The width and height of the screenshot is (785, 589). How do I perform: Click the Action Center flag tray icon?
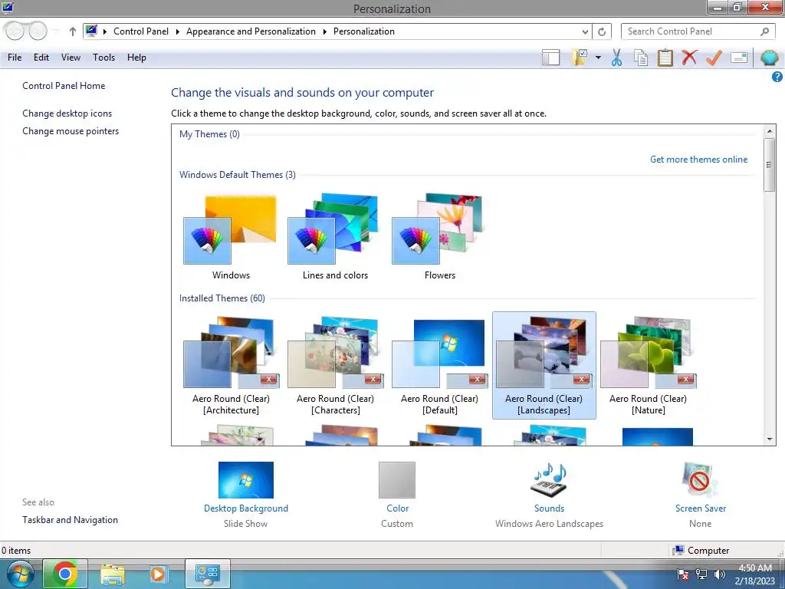tap(683, 574)
